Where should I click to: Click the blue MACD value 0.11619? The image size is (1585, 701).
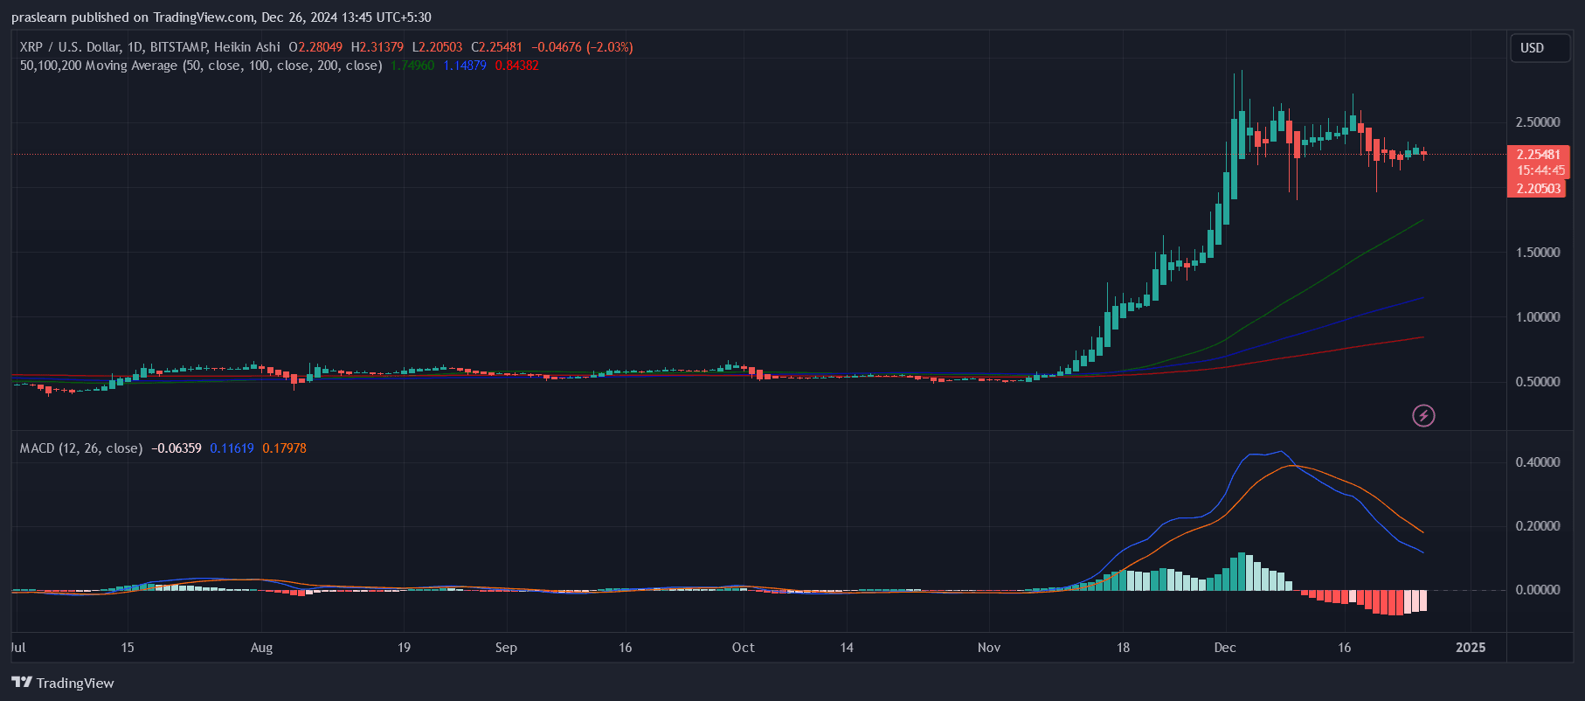coord(232,448)
